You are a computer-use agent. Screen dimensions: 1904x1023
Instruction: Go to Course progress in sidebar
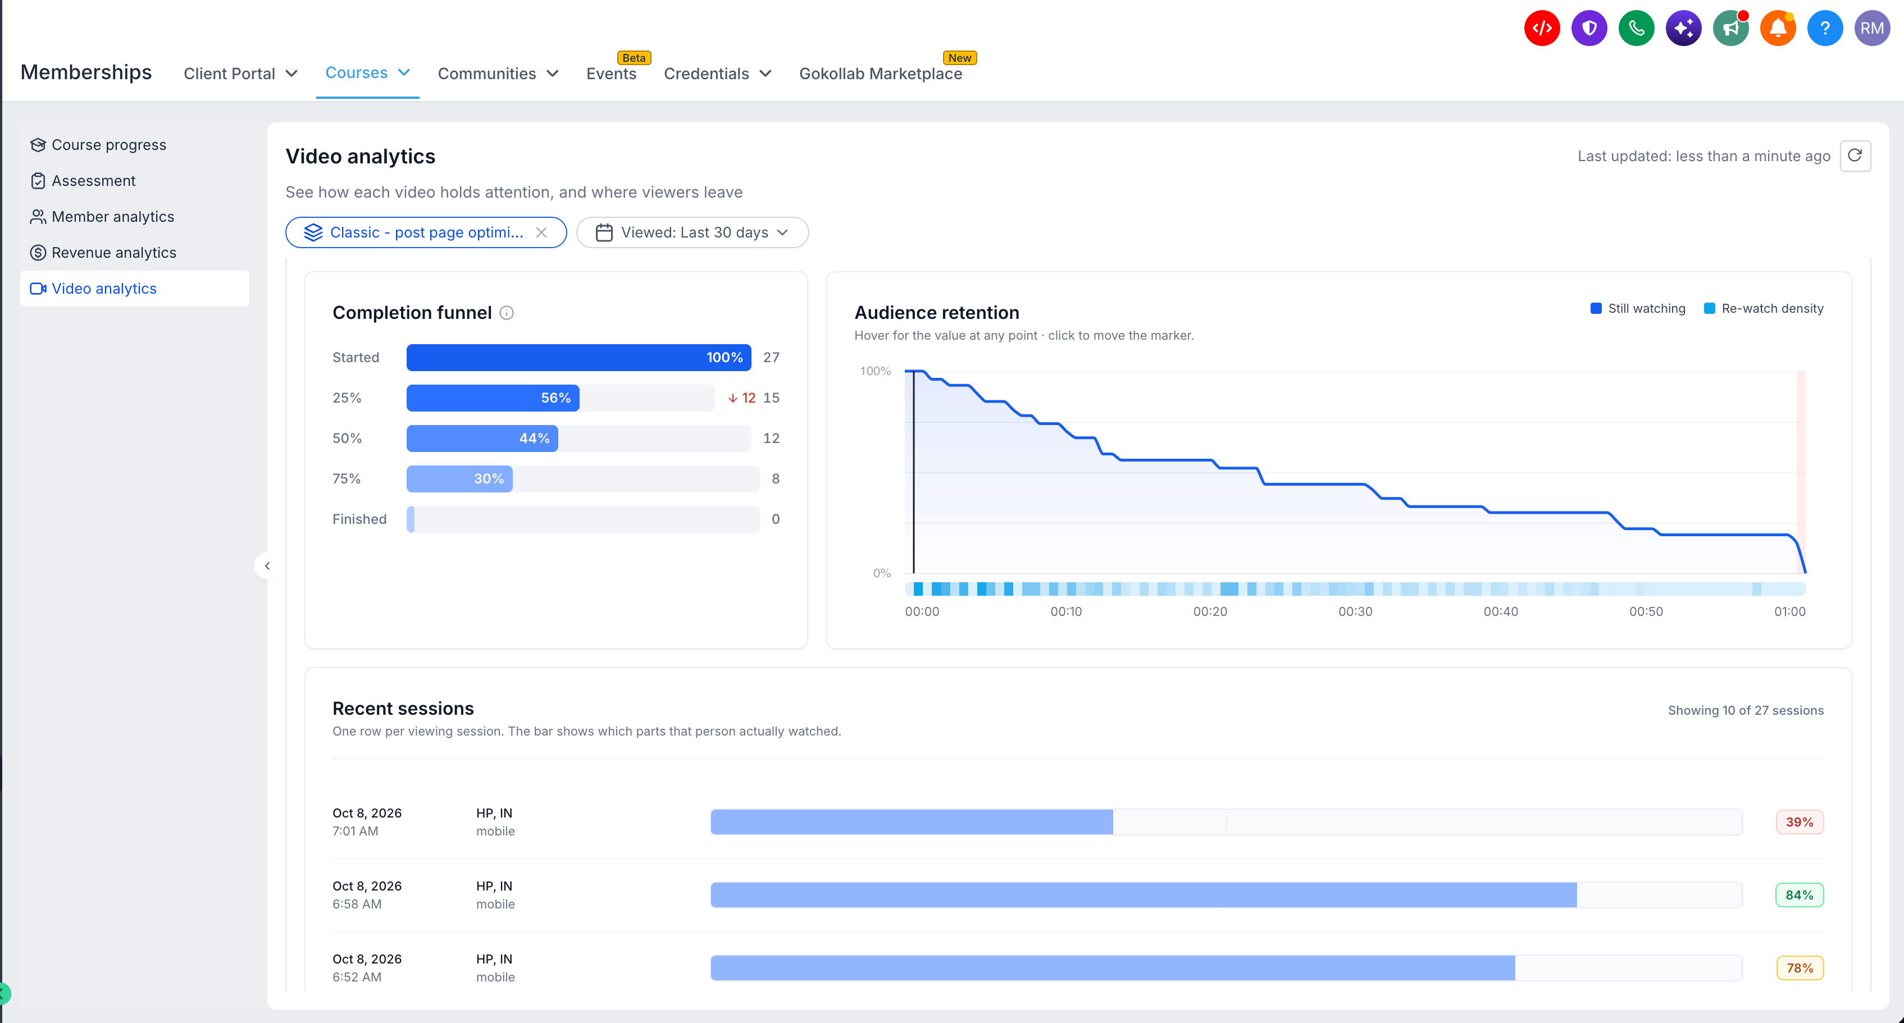click(x=135, y=145)
